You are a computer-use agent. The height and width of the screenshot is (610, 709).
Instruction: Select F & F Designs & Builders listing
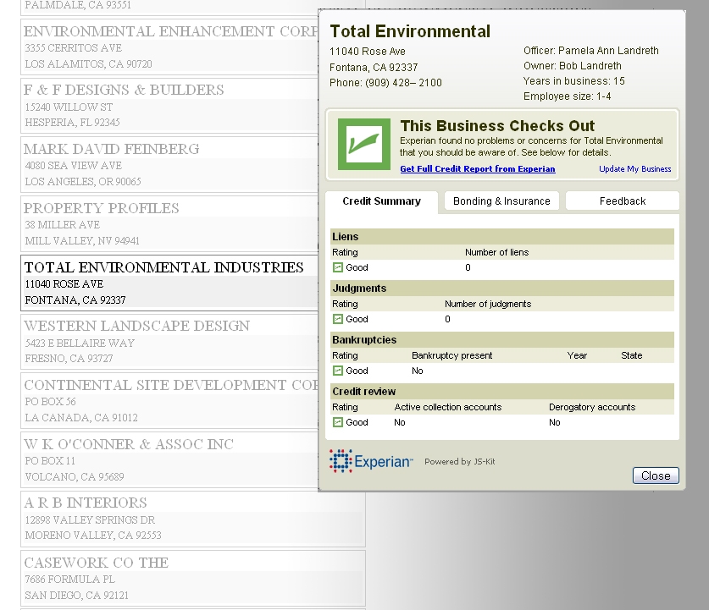(169, 106)
